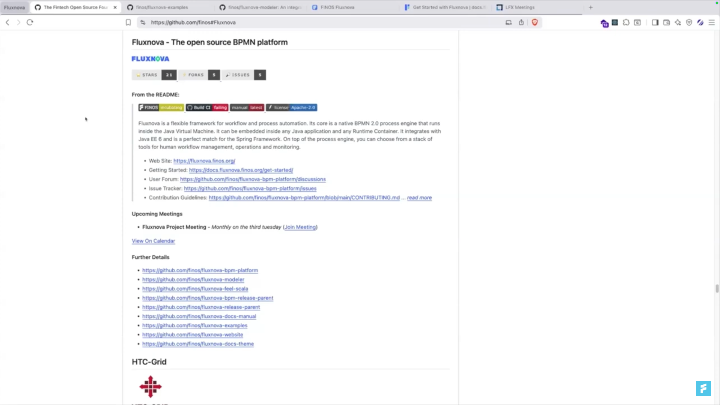Click the Brave Shields lion icon
720x405 pixels.
535,22
